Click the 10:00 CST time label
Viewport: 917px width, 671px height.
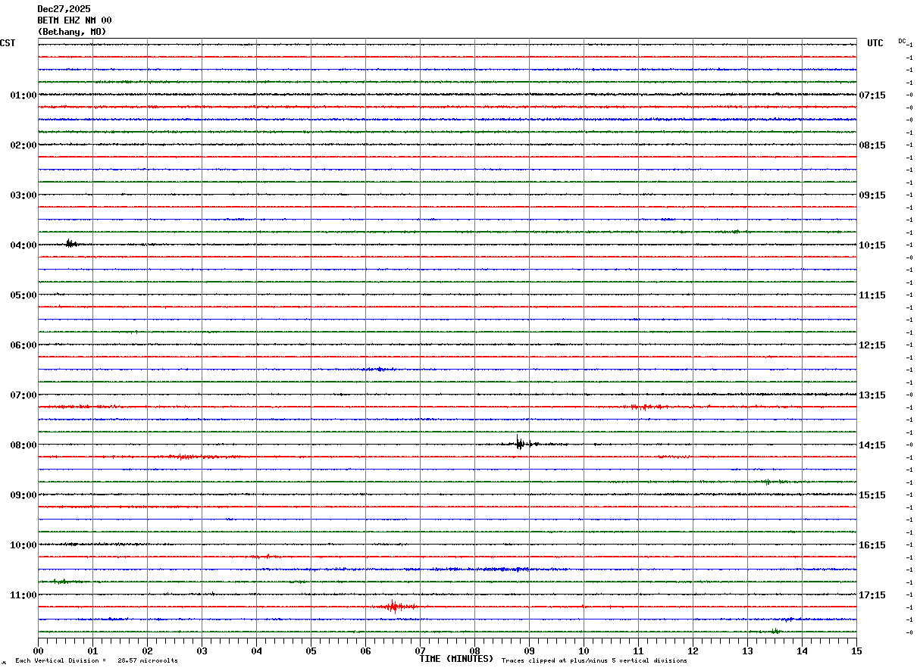coord(23,545)
